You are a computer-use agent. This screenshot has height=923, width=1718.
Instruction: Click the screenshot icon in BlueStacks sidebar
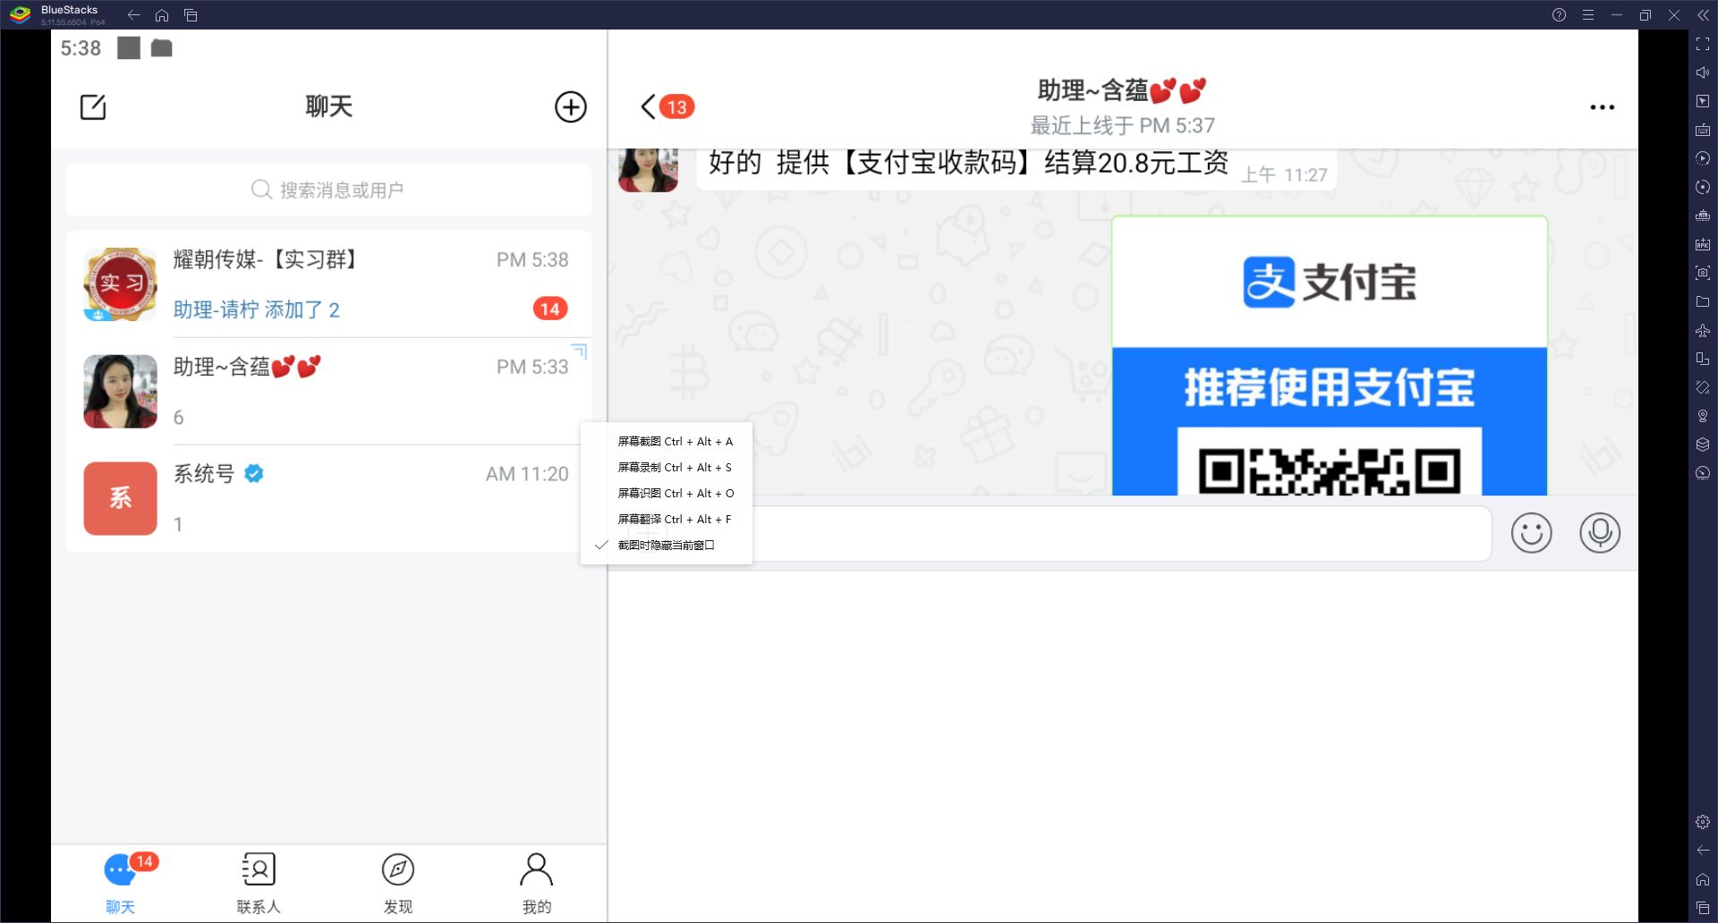[1703, 273]
